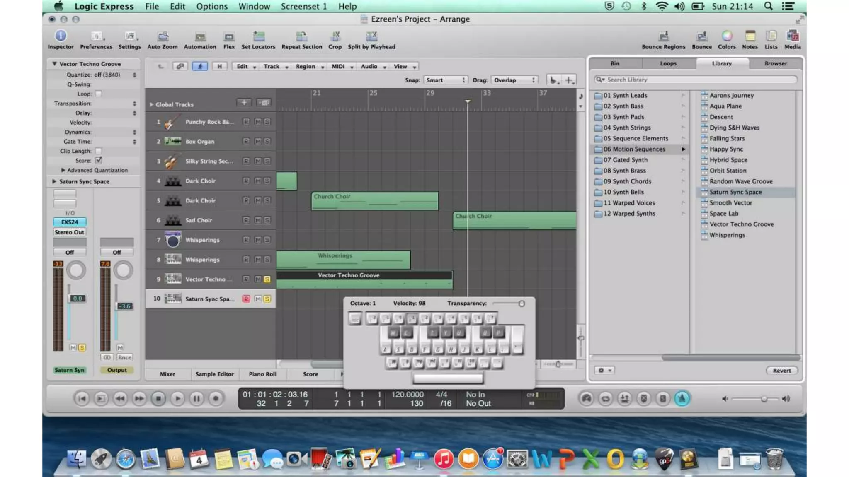Enable the Loop checkbox in inspector
Viewport: 849px width, 477px height.
tap(99, 94)
